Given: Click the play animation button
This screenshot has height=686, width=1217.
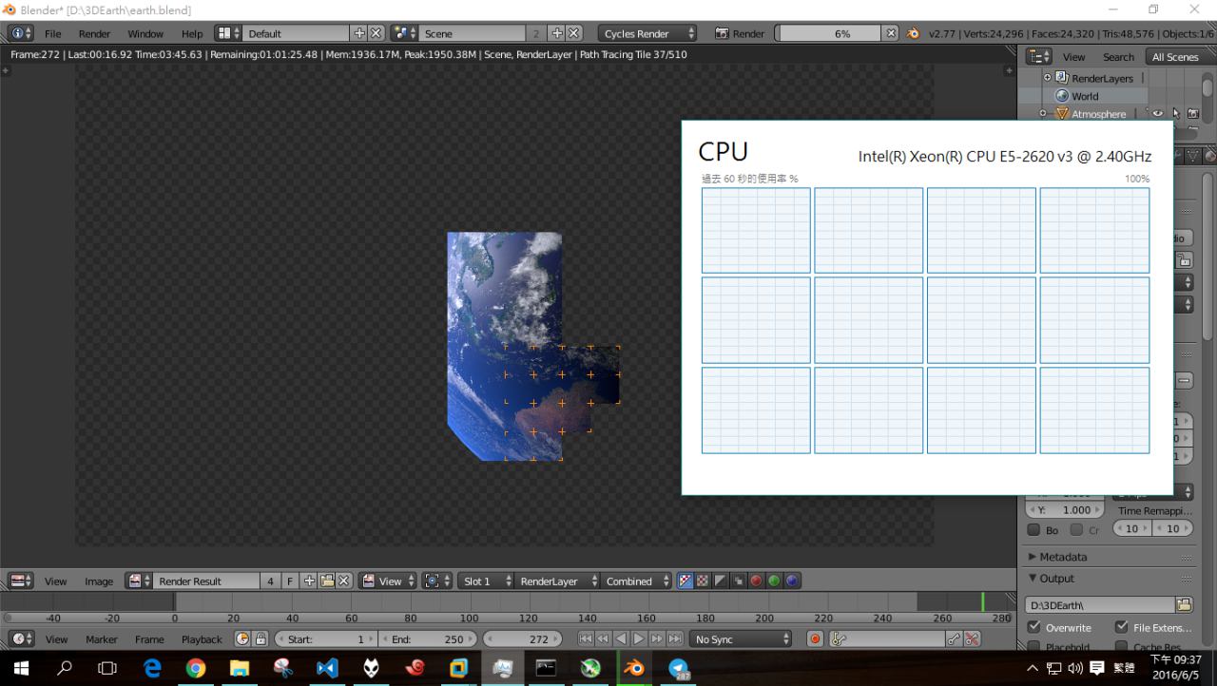Looking at the screenshot, I should (x=639, y=639).
